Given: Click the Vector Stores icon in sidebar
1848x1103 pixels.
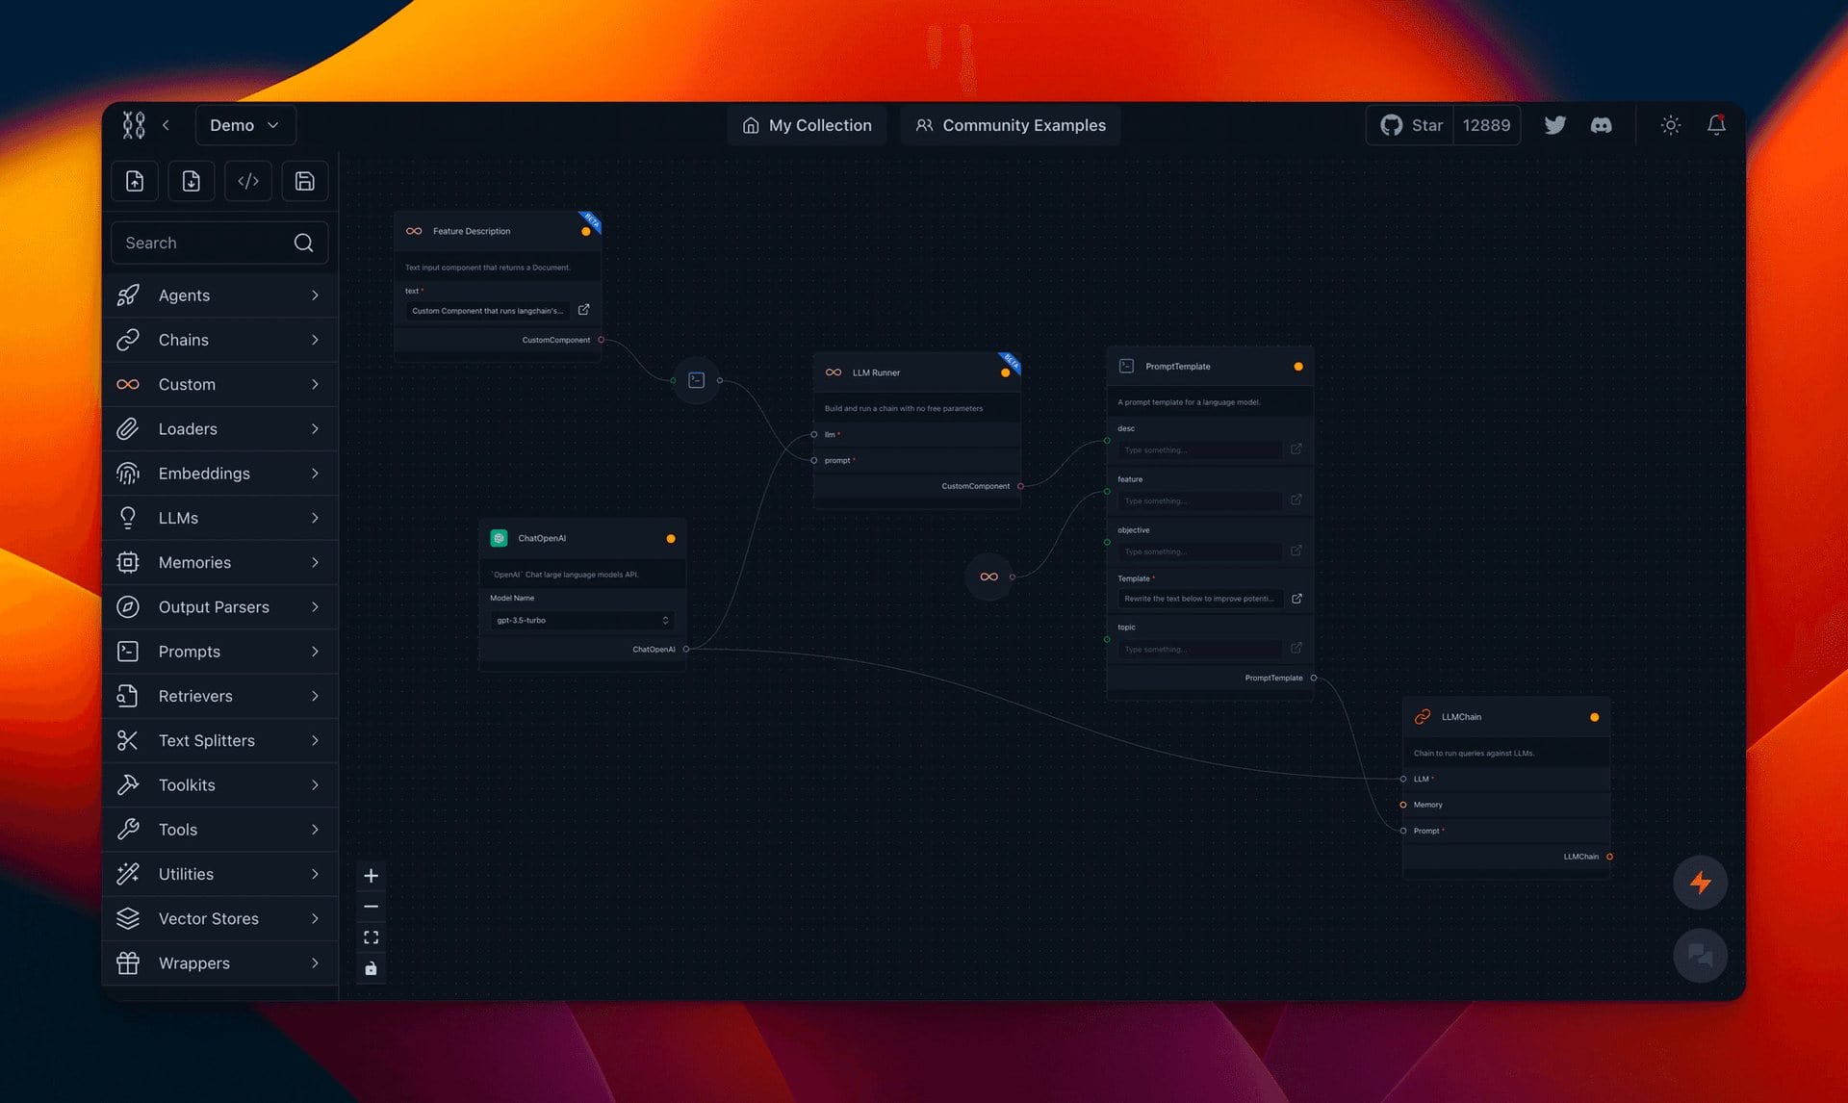Looking at the screenshot, I should coord(127,918).
